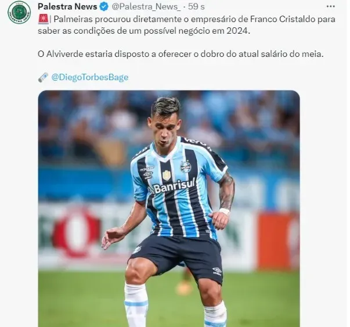The height and width of the screenshot is (327, 350).
Task: Click the Banrisul sponsor text on jersey
Action: [174, 186]
